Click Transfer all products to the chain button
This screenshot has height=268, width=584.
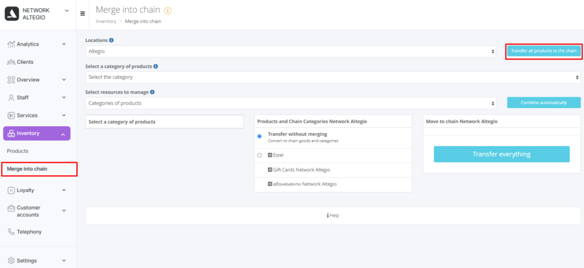pos(544,51)
